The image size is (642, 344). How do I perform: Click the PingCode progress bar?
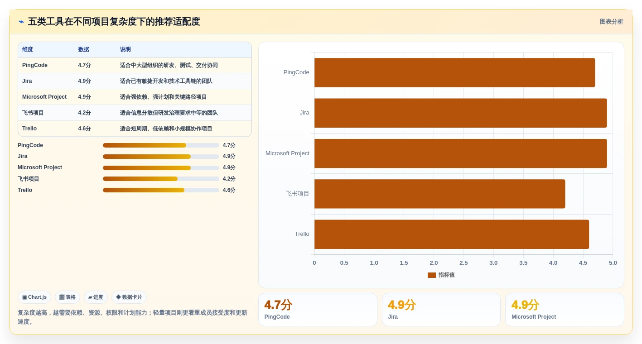(161, 145)
